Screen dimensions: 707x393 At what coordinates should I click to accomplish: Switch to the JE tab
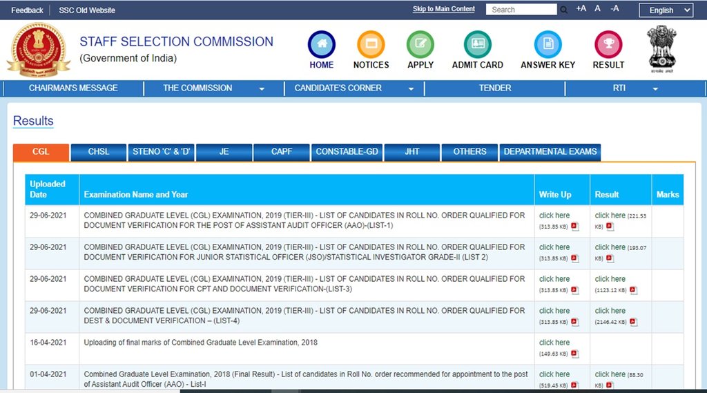pos(224,152)
